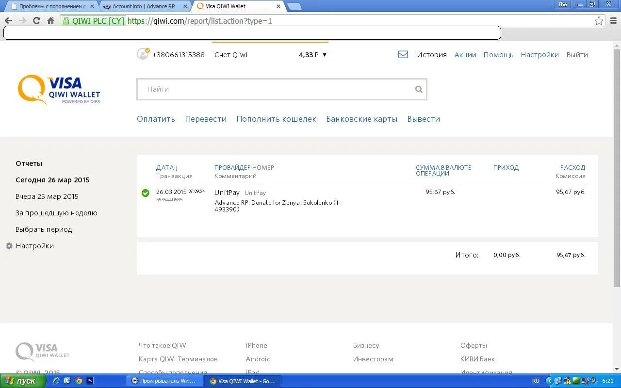The image size is (621, 388).
Task: Sort by ДАТА column header
Action: point(167,167)
